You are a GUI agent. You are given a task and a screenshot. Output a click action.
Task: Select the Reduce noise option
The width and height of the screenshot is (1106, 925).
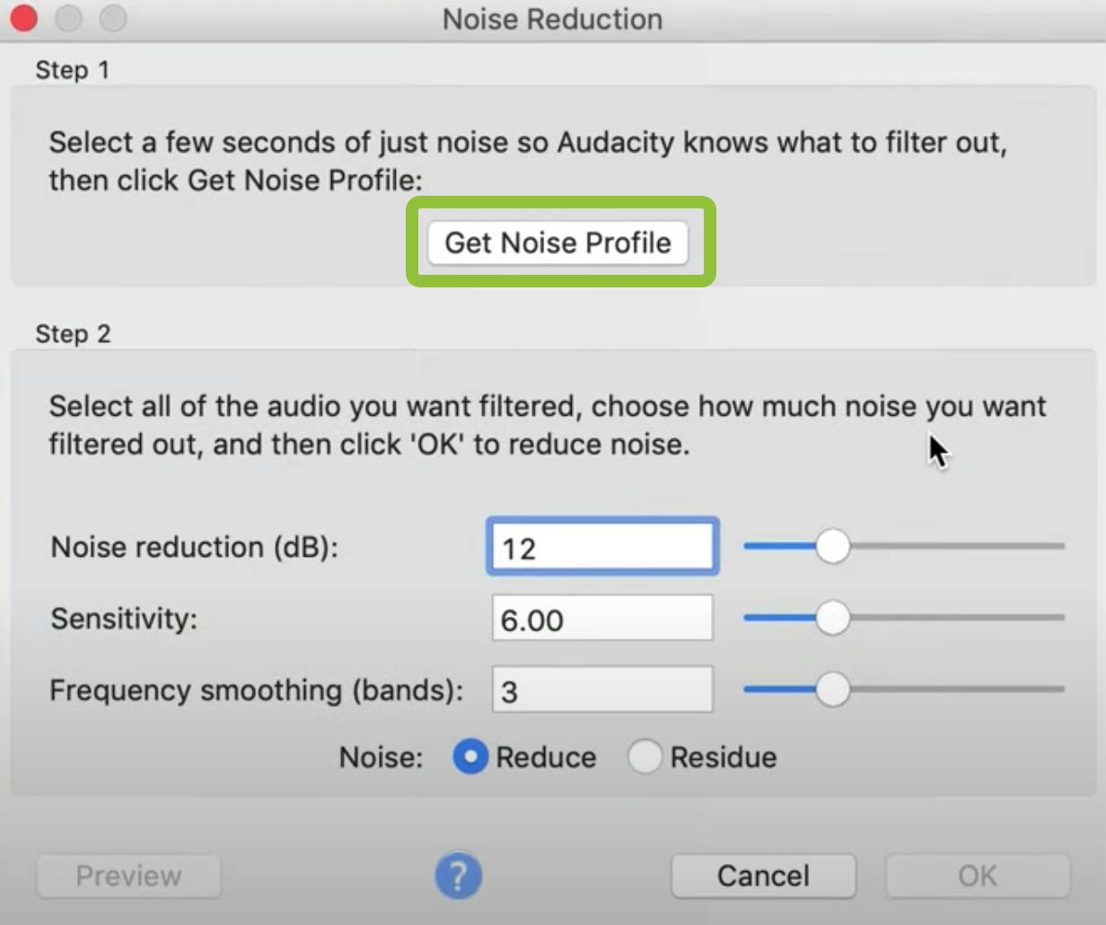click(x=469, y=757)
